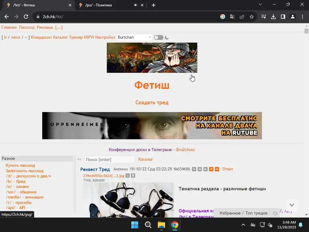This screenshot has height=232, width=309.
Task: Open the NSFW menu item
Action: (x=89, y=37)
